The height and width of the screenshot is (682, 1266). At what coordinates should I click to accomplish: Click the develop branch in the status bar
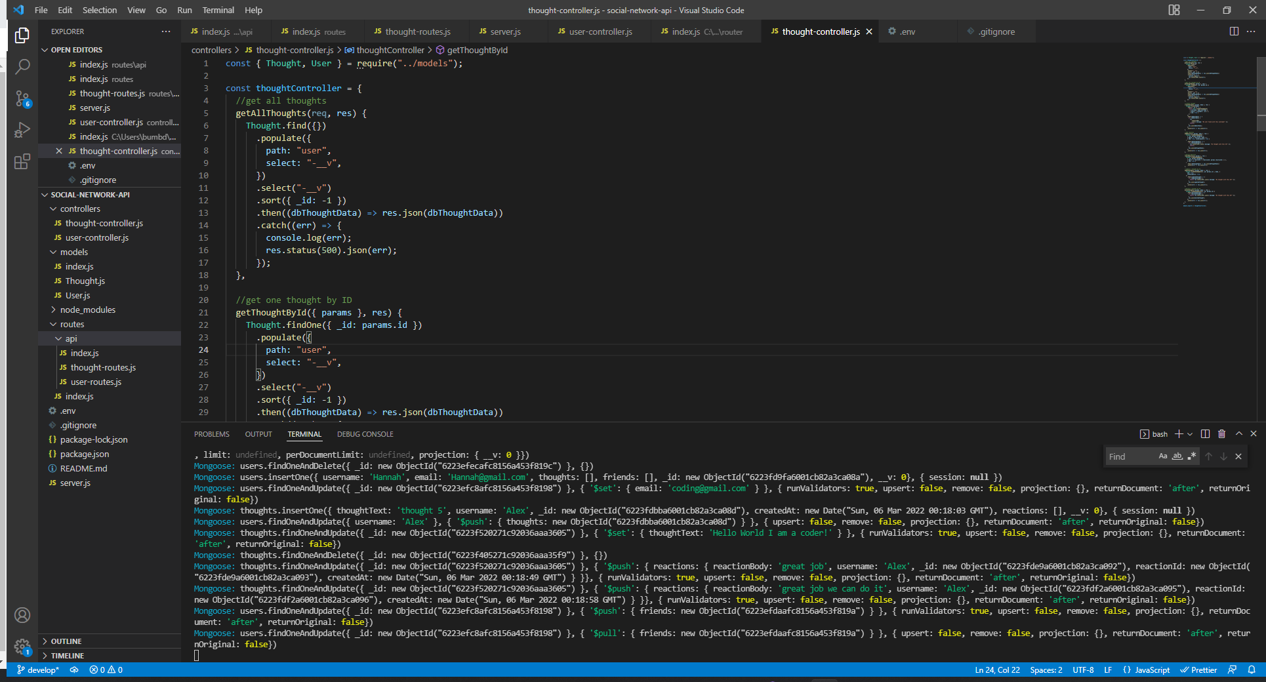point(37,670)
